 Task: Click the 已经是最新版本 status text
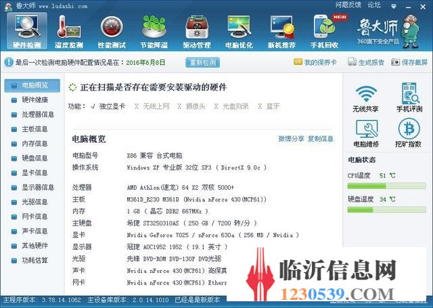(x=198, y=300)
